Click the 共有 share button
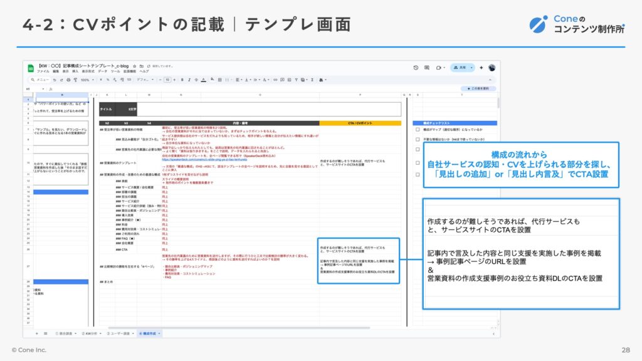The width and height of the screenshot is (642, 361). tap(458, 68)
